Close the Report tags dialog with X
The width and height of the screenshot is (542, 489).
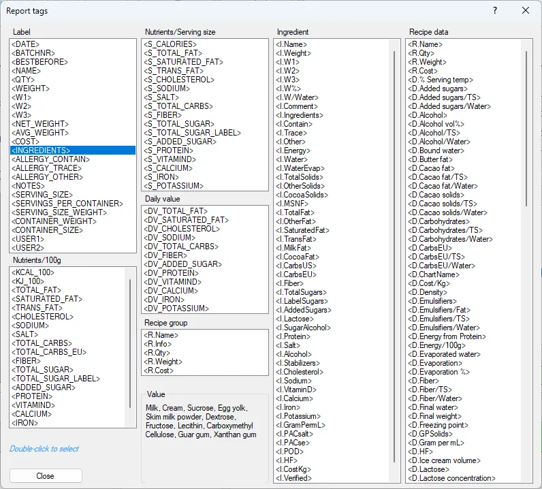click(x=526, y=11)
